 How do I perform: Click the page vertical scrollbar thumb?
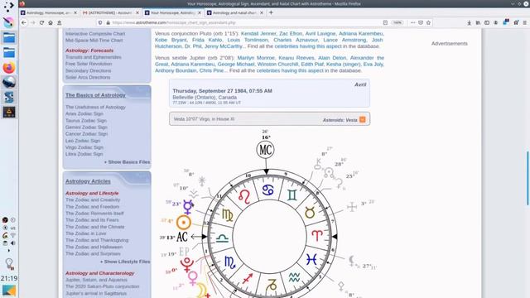[528, 179]
